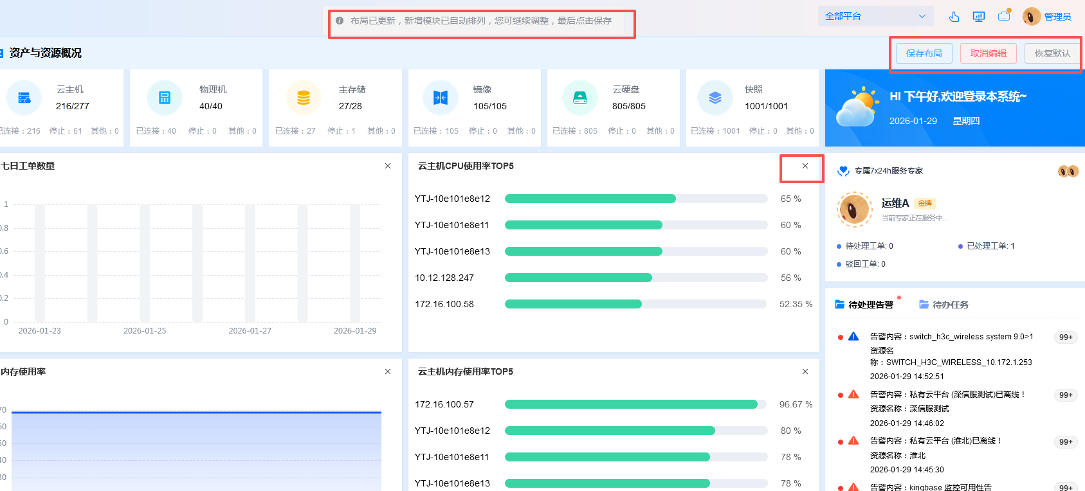Click 已处理工单: 1 text
The image size is (1085, 491).
click(x=990, y=246)
